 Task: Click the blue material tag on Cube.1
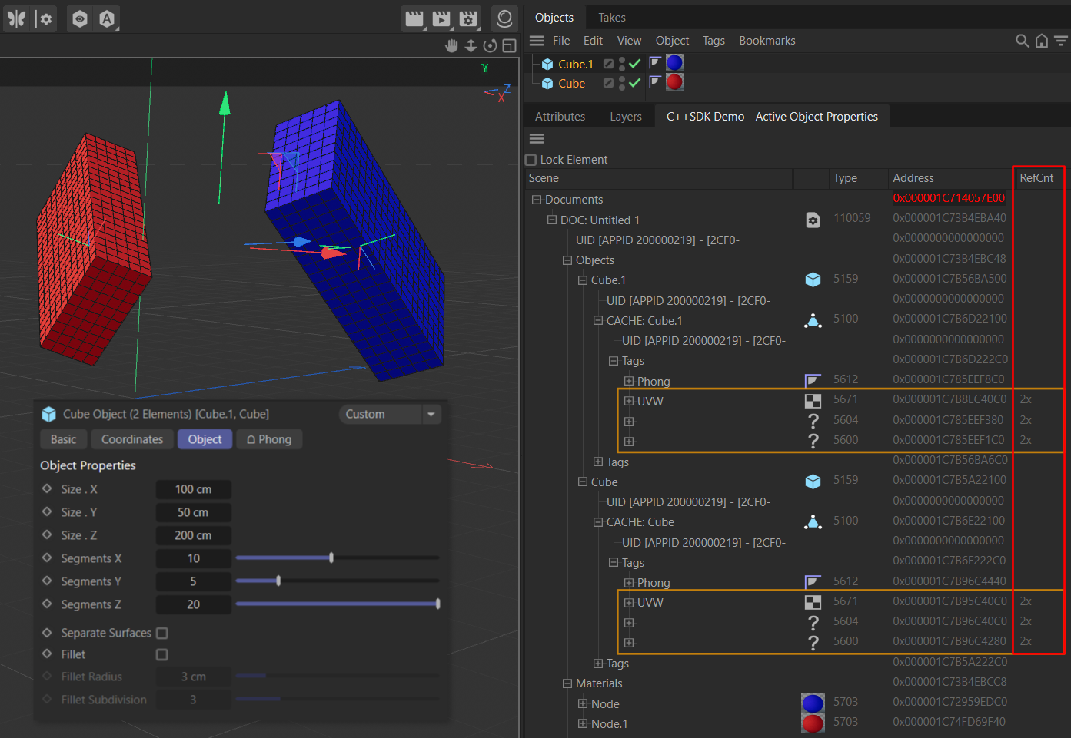tap(674, 63)
